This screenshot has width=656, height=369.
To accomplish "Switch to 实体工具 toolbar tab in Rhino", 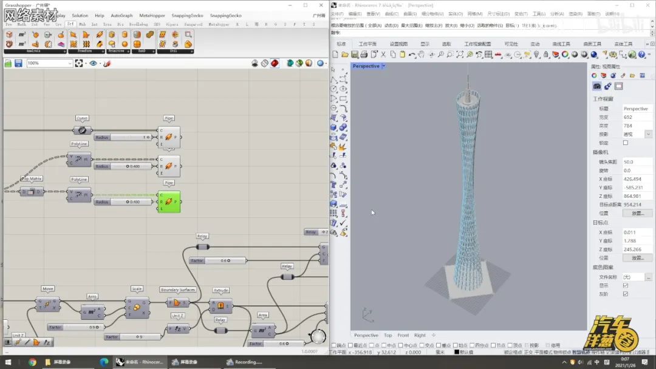I will click(623, 44).
